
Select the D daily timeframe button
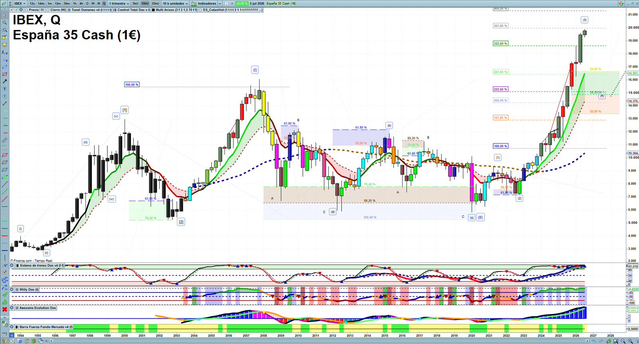click(87, 4)
